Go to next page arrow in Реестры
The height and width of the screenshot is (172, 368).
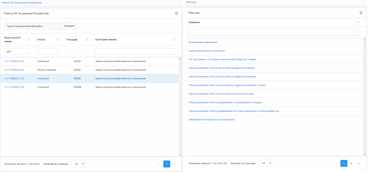point(359,163)
